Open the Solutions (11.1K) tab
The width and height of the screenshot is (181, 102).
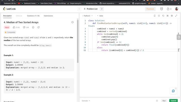(x=33, y=16)
